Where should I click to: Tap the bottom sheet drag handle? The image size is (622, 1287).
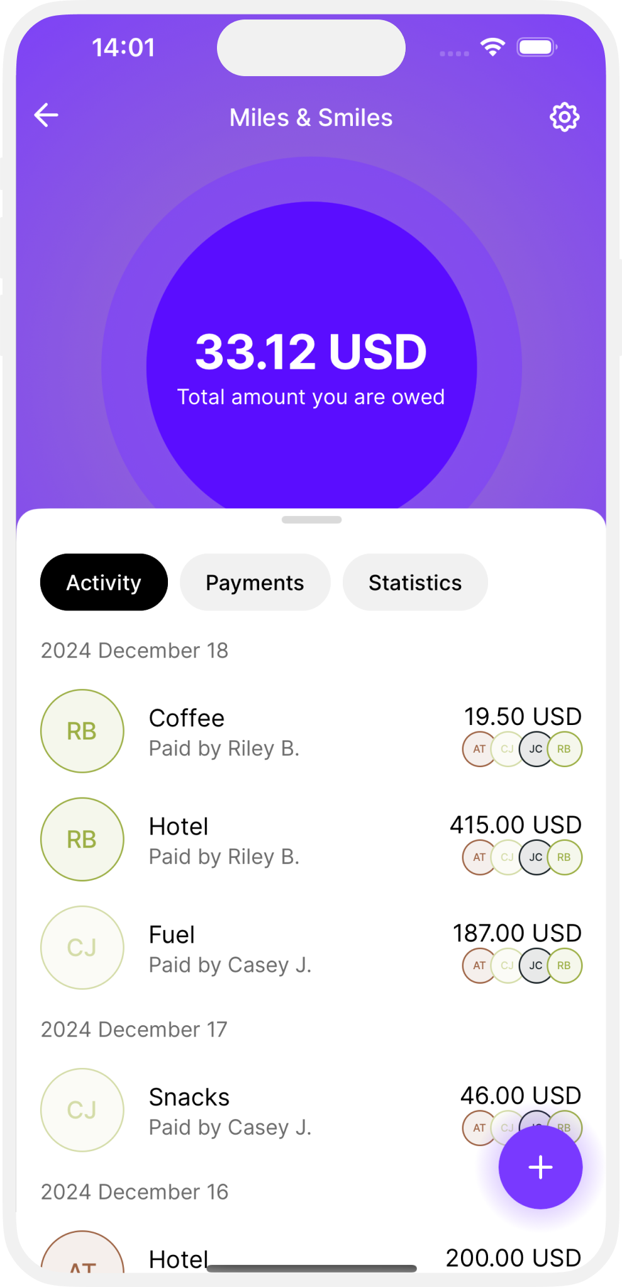311,520
